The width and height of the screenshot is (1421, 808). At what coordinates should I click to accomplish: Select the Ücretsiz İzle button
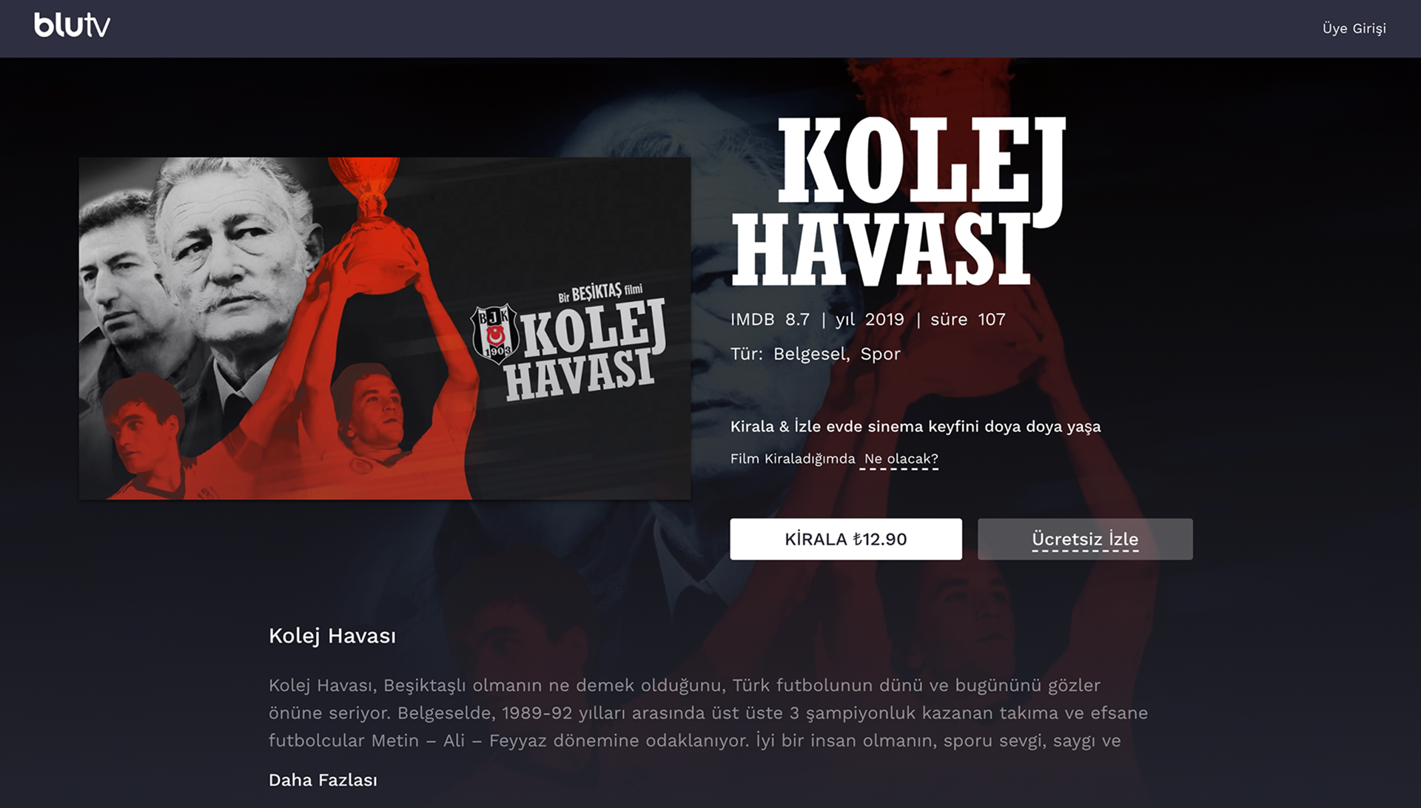tap(1085, 539)
